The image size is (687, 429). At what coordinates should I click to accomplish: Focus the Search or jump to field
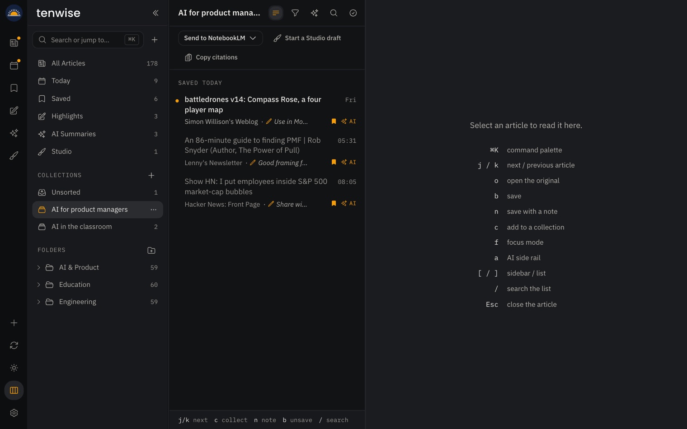tap(88, 40)
